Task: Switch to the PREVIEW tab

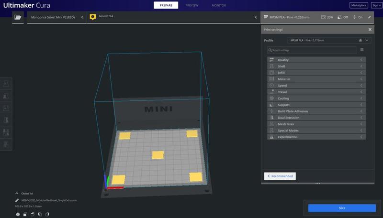Action: tap(192, 5)
